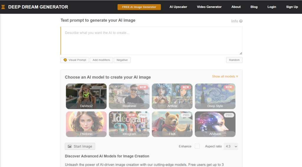This screenshot has height=167, width=302.
Task: Click the DEEP DREAM GENERATOR title
Action: [38, 7]
